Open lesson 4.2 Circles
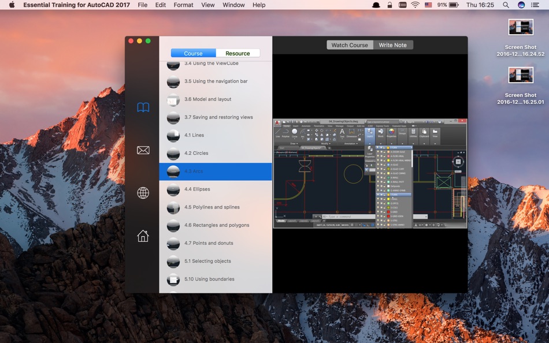 tap(216, 153)
